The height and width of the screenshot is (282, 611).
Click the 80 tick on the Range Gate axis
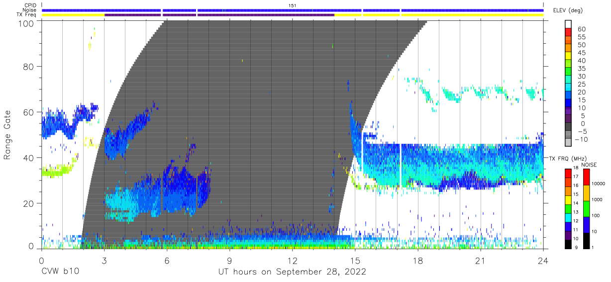coord(29,66)
